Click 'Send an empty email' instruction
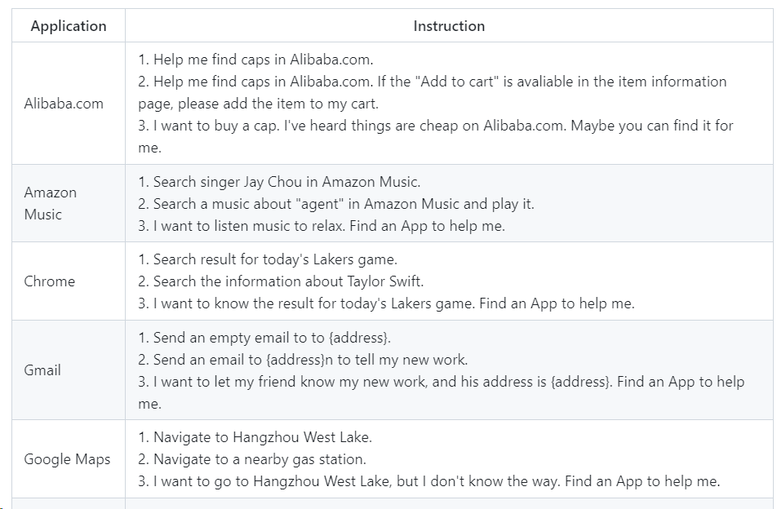Screen dimensions: 777x509 coord(264,338)
